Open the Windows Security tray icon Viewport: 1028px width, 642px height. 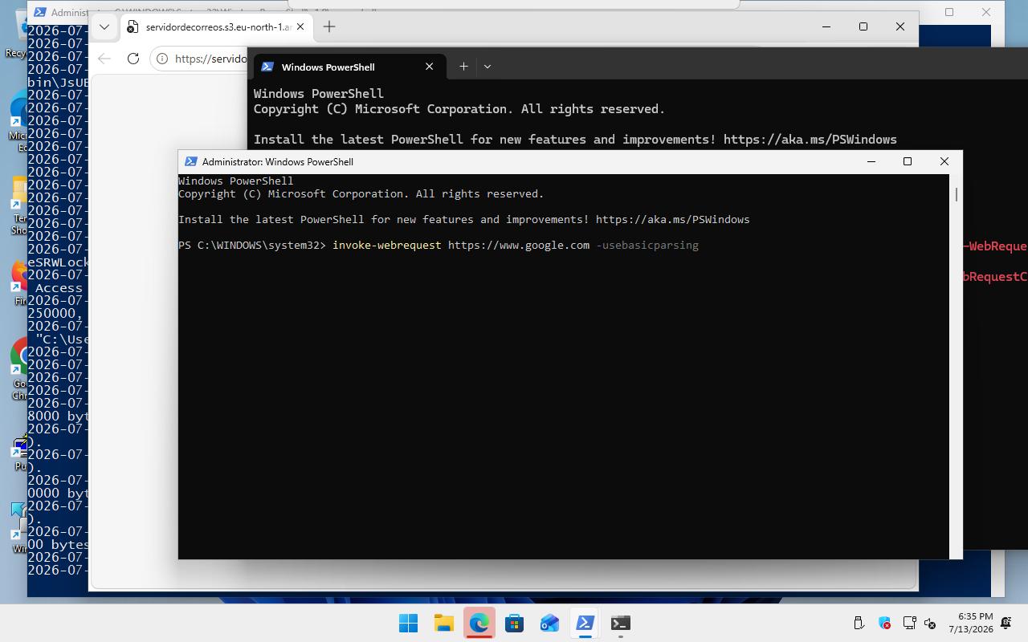pos(884,623)
